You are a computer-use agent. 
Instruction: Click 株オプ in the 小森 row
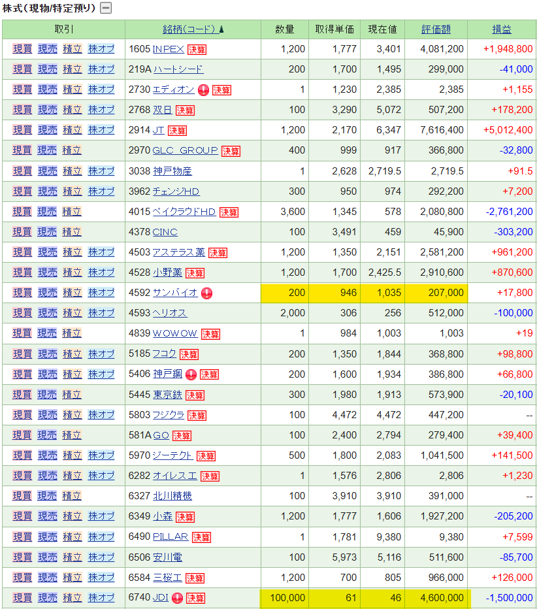tap(101, 516)
